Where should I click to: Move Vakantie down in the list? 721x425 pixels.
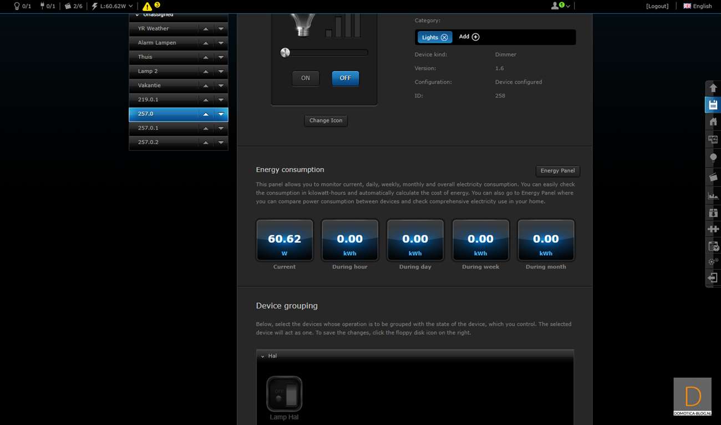(x=221, y=85)
